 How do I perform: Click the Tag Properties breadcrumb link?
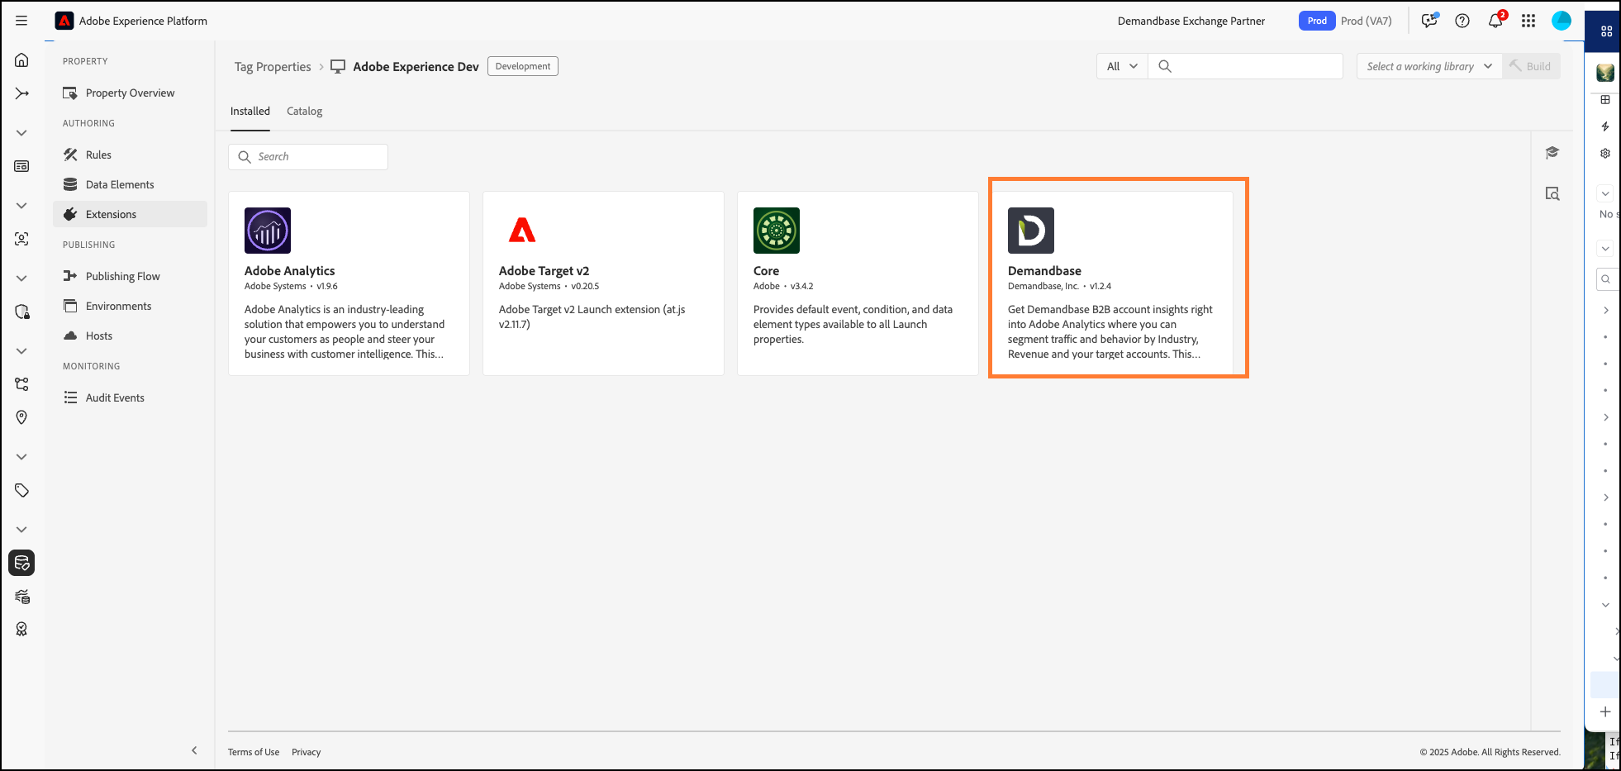[x=273, y=67]
